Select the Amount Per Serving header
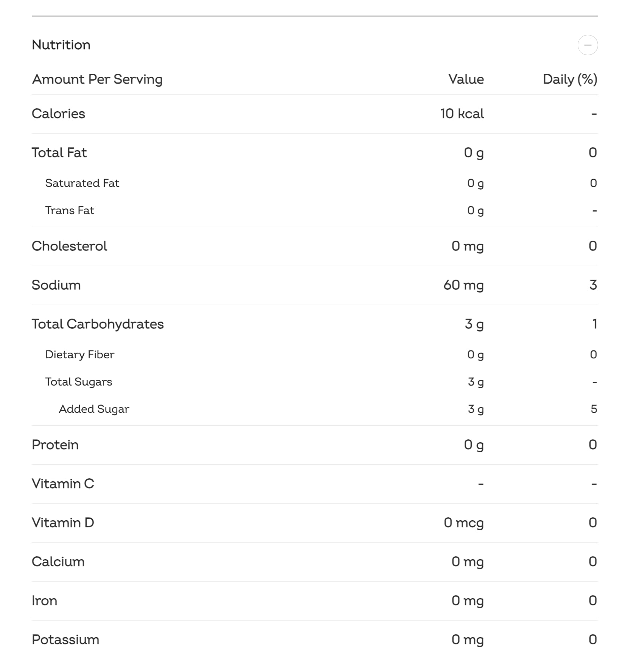The height and width of the screenshot is (672, 628). pos(97,79)
